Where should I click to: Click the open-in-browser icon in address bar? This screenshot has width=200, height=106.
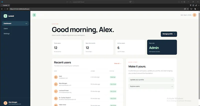(185, 9)
